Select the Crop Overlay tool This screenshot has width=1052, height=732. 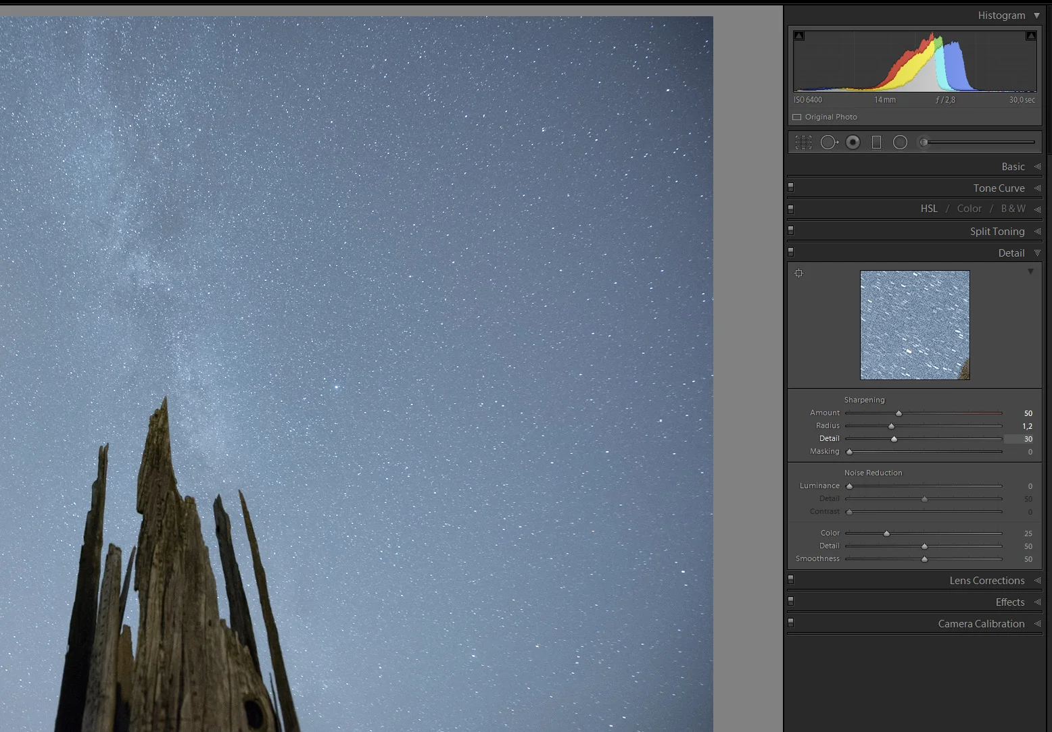[x=803, y=142]
